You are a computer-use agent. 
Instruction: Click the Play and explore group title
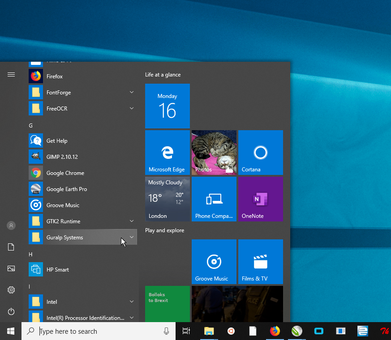[164, 230]
